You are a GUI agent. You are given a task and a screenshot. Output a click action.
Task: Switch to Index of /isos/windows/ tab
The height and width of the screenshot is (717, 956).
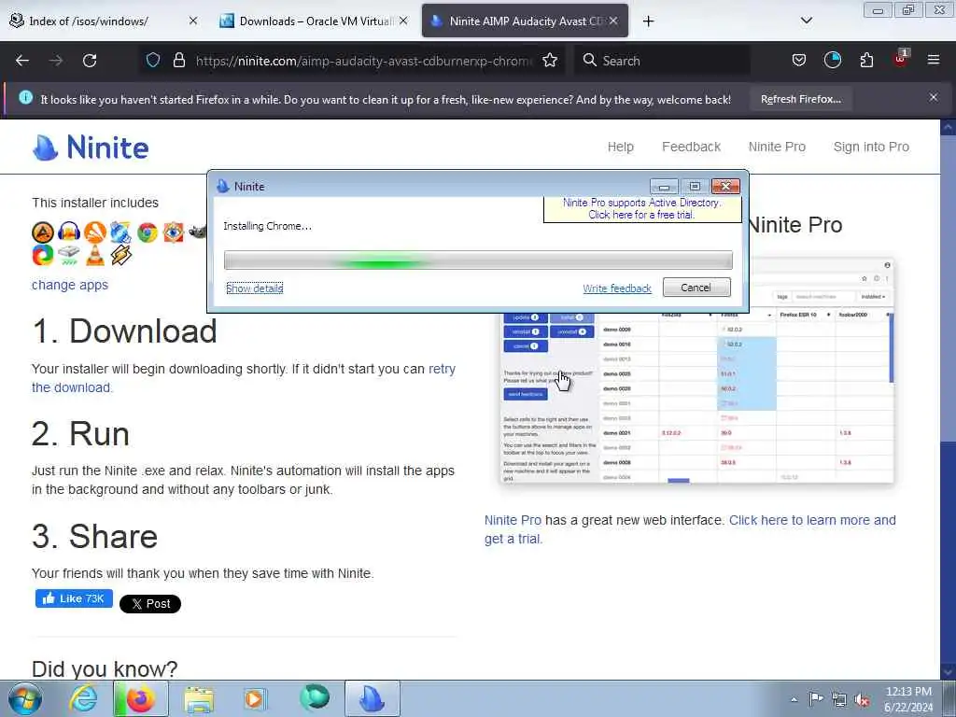[103, 21]
